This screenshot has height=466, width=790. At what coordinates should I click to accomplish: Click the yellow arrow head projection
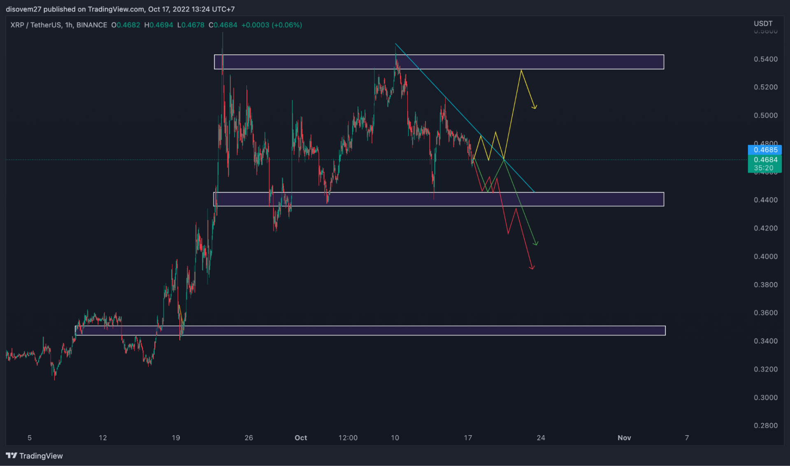(x=534, y=107)
